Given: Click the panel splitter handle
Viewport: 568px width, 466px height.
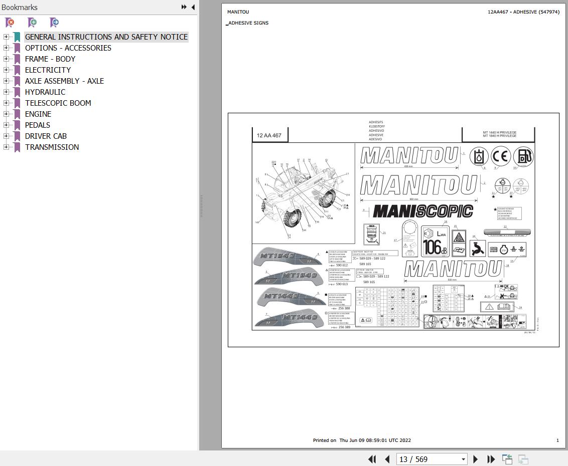Looking at the screenshot, I should tap(201, 206).
